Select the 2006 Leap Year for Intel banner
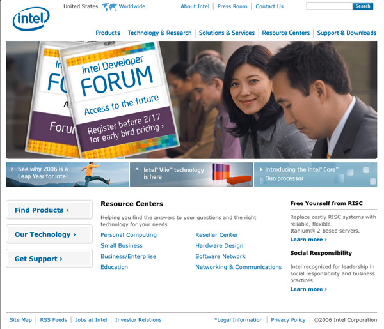Image resolution: width=384 pixels, height=329 pixels. pos(67,174)
